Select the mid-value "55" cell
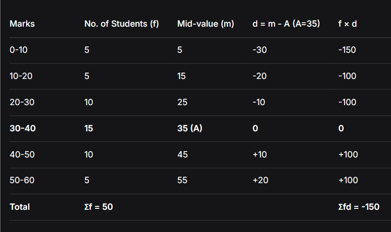The image size is (391, 232). coord(182,180)
